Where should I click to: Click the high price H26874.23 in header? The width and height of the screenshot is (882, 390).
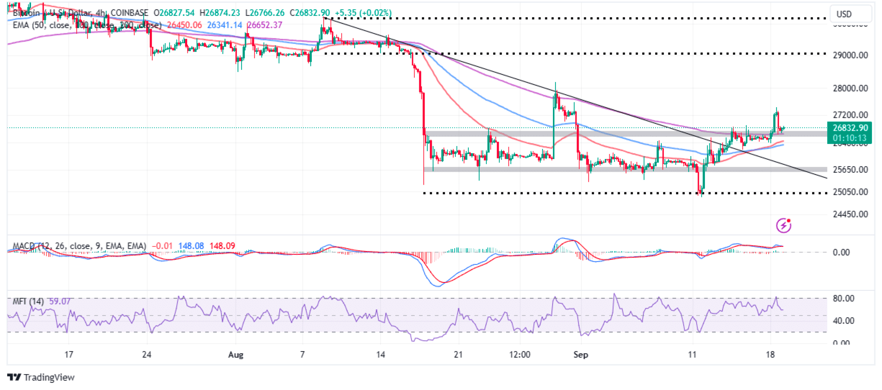(220, 13)
